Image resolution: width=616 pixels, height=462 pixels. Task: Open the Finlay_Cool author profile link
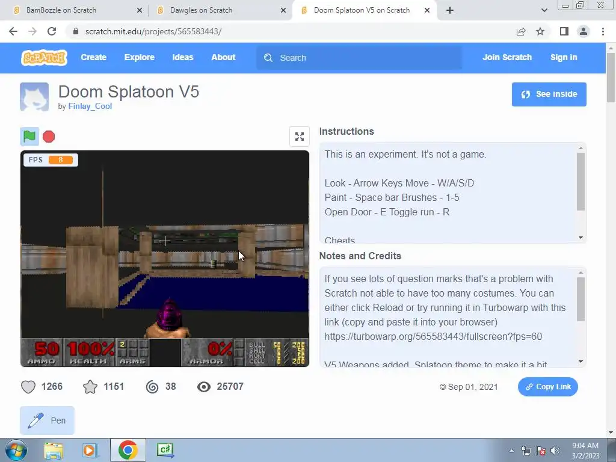pyautogui.click(x=90, y=106)
